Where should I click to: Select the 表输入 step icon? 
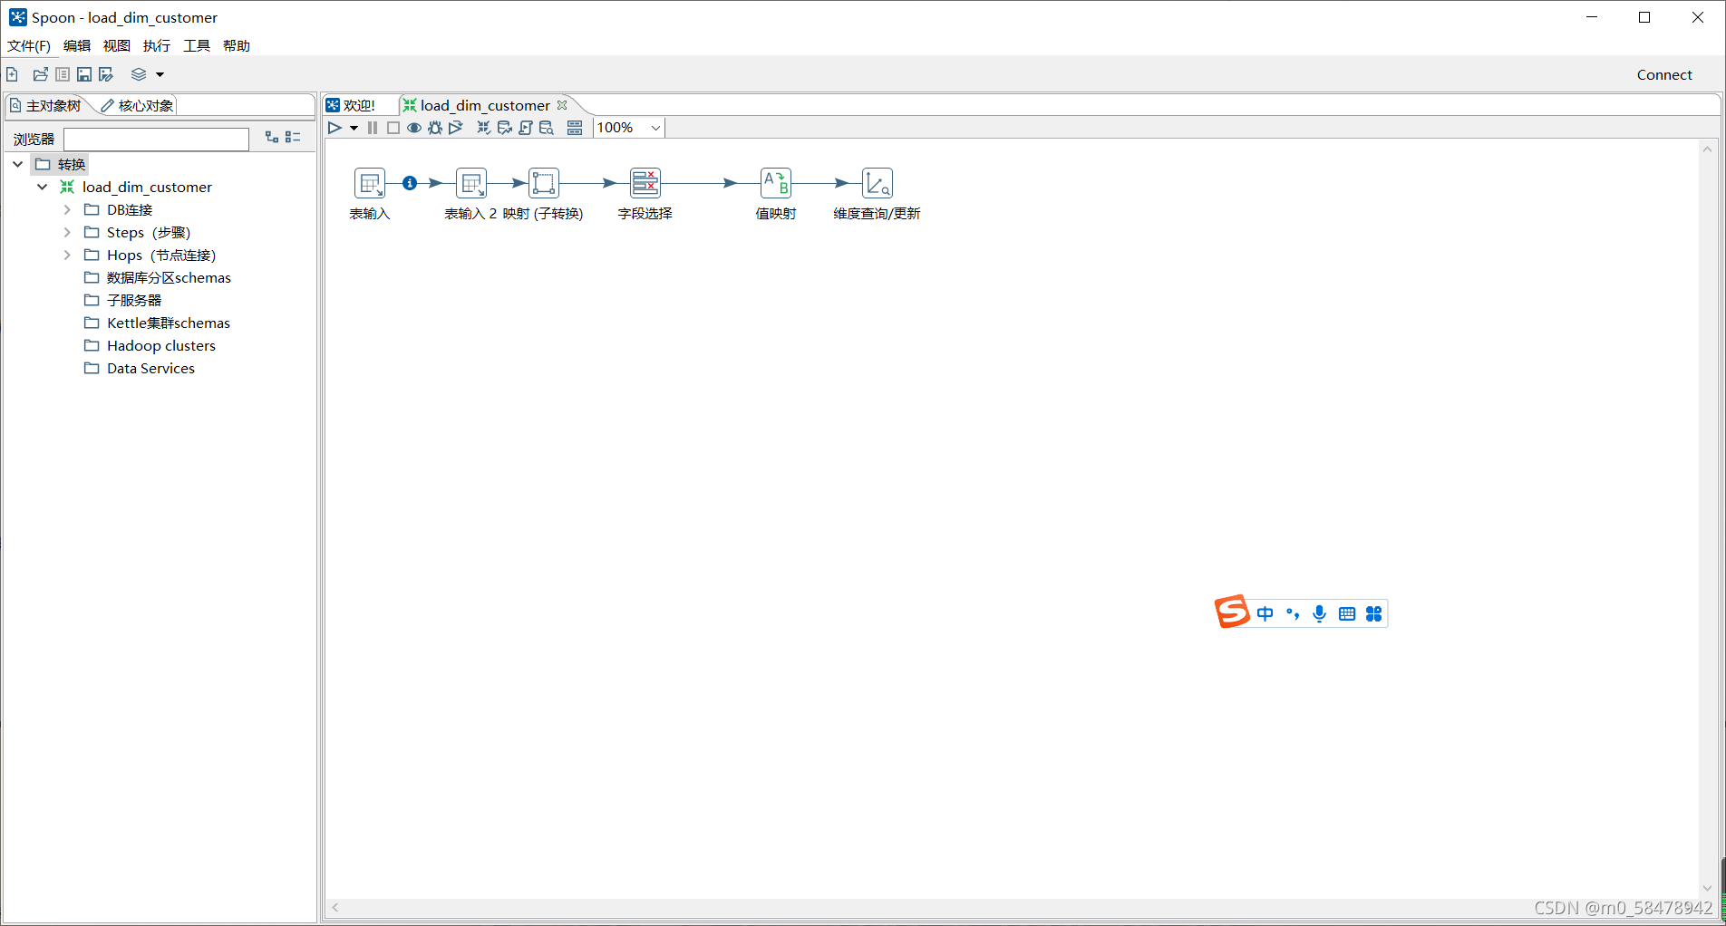[x=370, y=183]
